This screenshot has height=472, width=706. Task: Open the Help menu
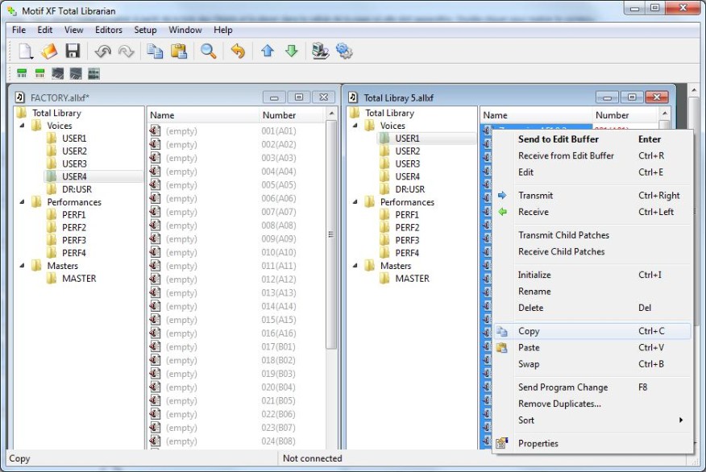coord(223,30)
